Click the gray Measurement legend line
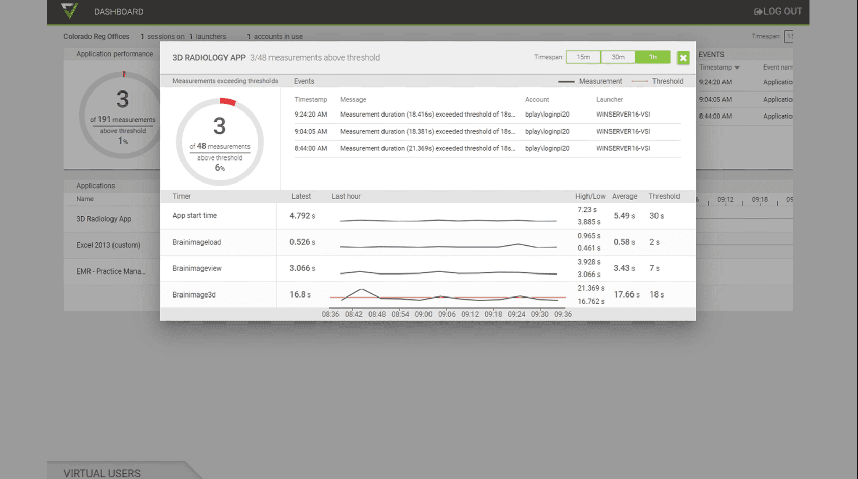 [566, 81]
